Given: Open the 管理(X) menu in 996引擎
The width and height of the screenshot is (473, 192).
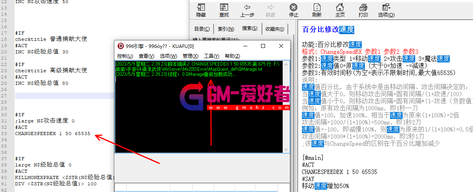Looking at the screenshot, I should (190, 56).
